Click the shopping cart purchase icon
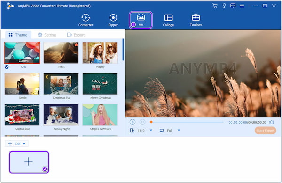This screenshot has height=183, width=282. (x=215, y=6)
